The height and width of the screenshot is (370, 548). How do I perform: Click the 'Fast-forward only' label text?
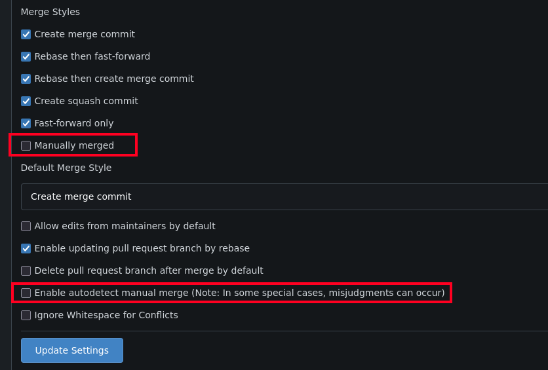coord(74,123)
